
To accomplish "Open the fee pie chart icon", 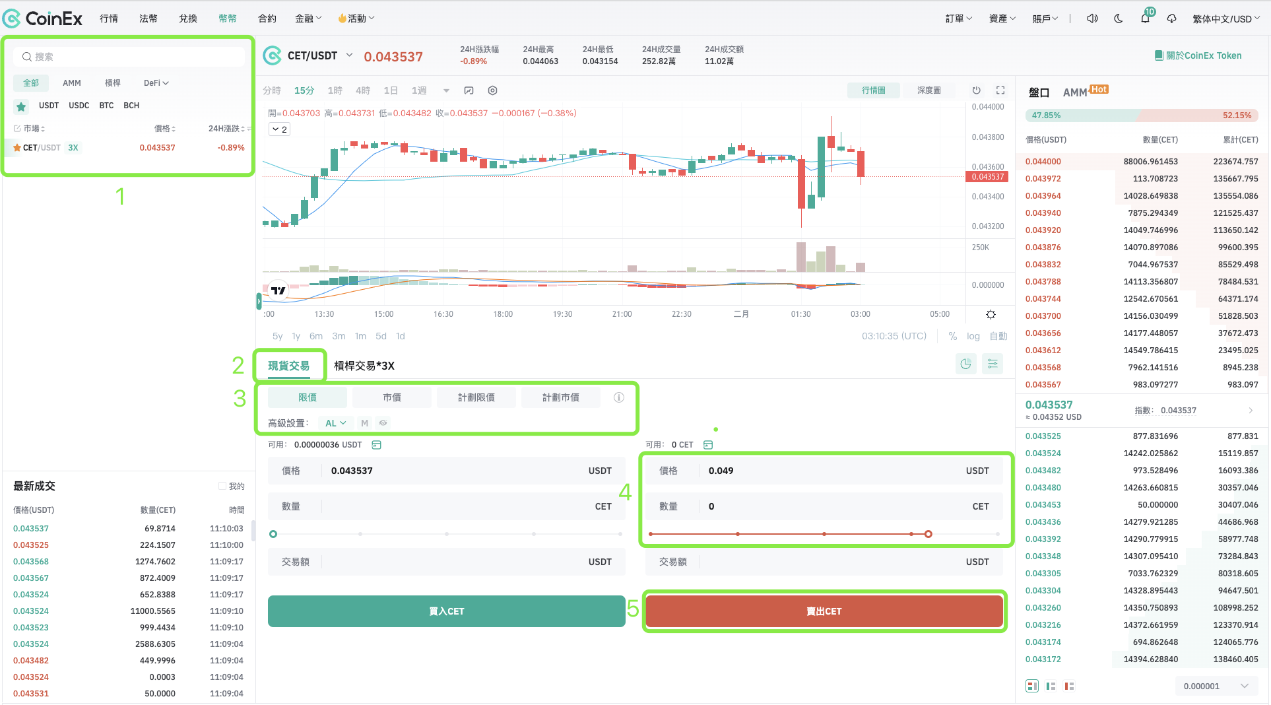I will pyautogui.click(x=966, y=364).
